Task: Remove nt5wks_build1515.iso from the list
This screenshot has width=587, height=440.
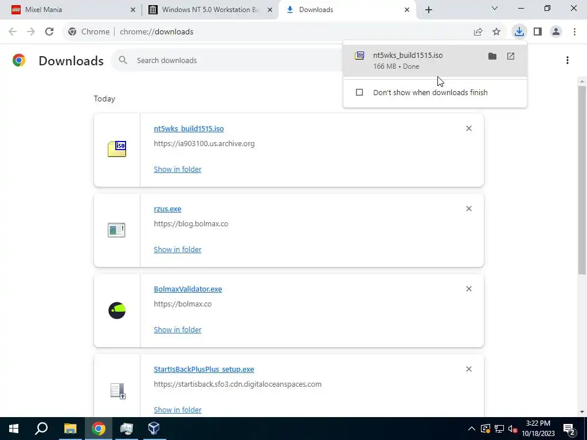Action: tap(469, 128)
